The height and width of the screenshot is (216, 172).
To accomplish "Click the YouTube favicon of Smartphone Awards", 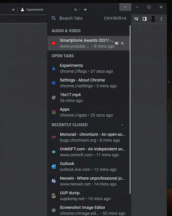I will [54, 43].
